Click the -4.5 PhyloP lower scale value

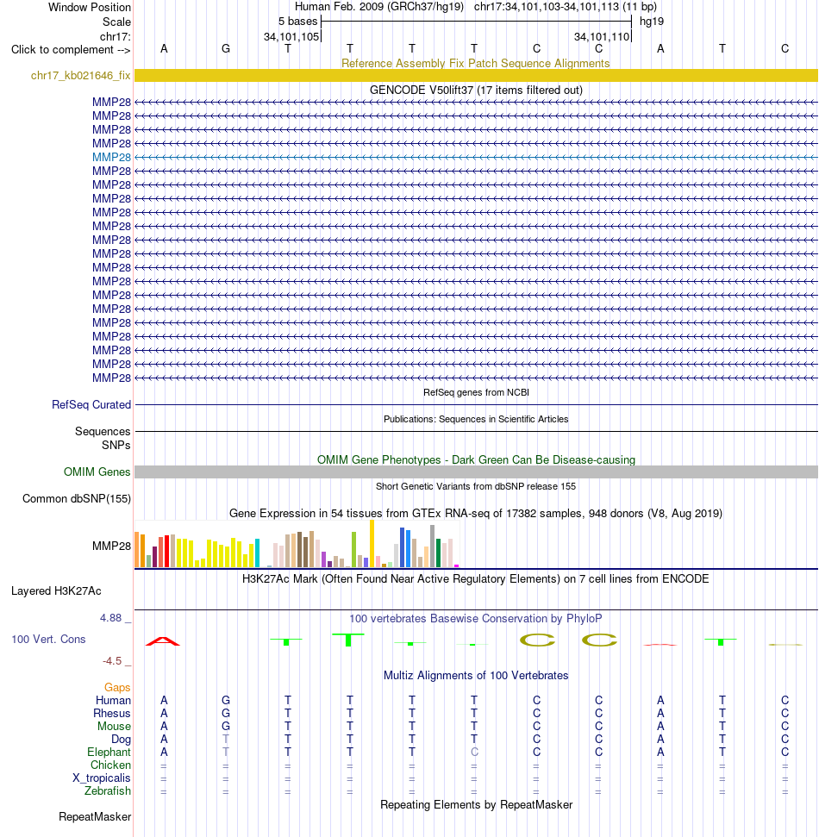(x=112, y=661)
